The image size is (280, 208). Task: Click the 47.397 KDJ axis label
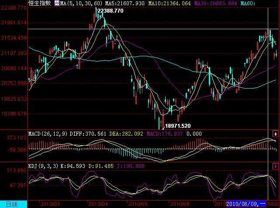[x=18, y=185]
